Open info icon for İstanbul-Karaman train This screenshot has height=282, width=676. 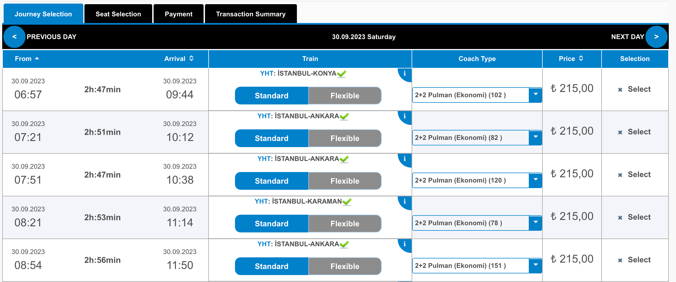coord(405,202)
